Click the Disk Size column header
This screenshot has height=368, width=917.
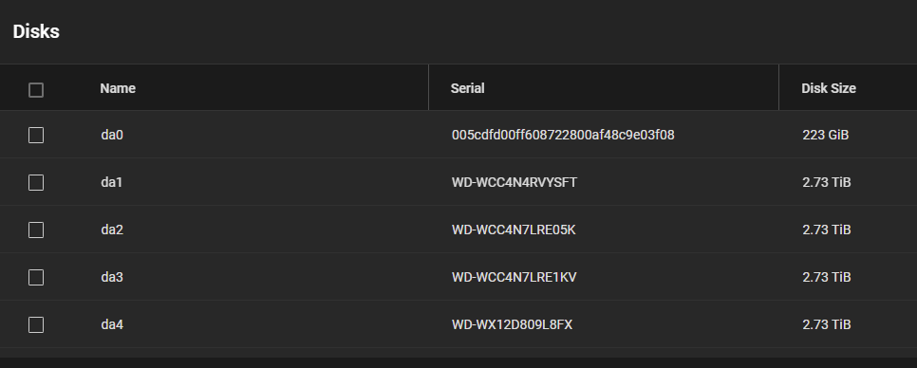pos(828,88)
